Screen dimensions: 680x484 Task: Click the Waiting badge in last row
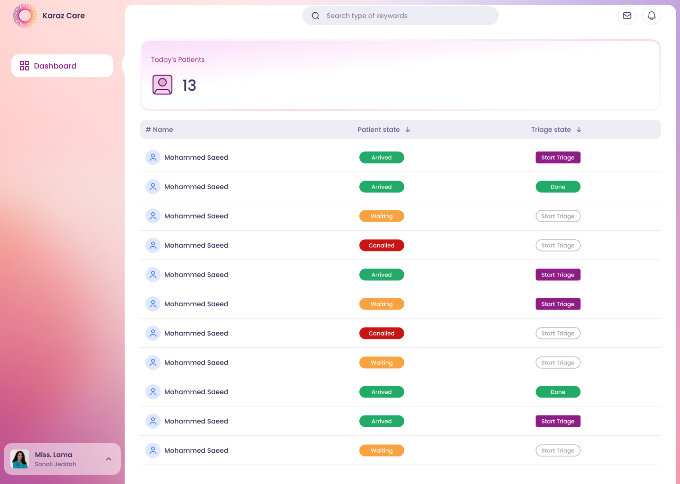coord(382,450)
